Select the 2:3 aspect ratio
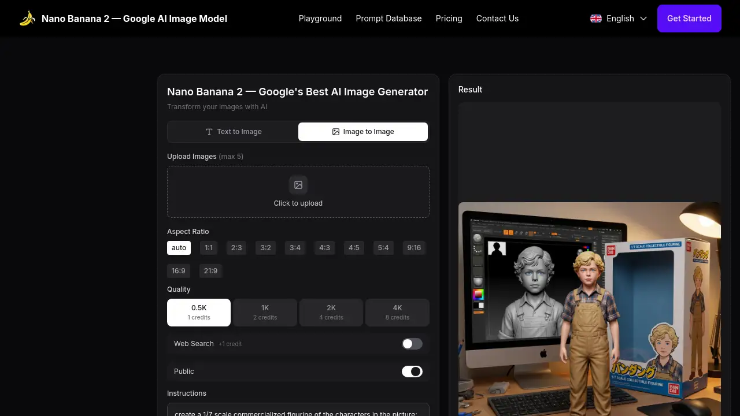740x416 pixels. (236, 248)
